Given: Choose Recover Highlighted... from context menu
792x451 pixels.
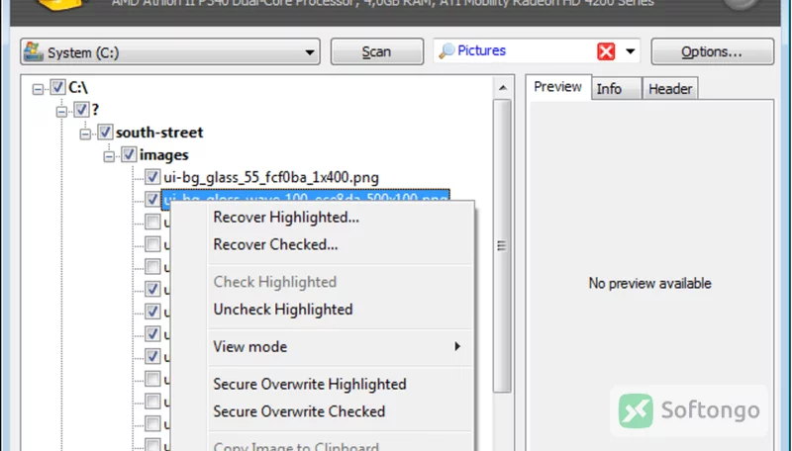Looking at the screenshot, I should (x=286, y=218).
